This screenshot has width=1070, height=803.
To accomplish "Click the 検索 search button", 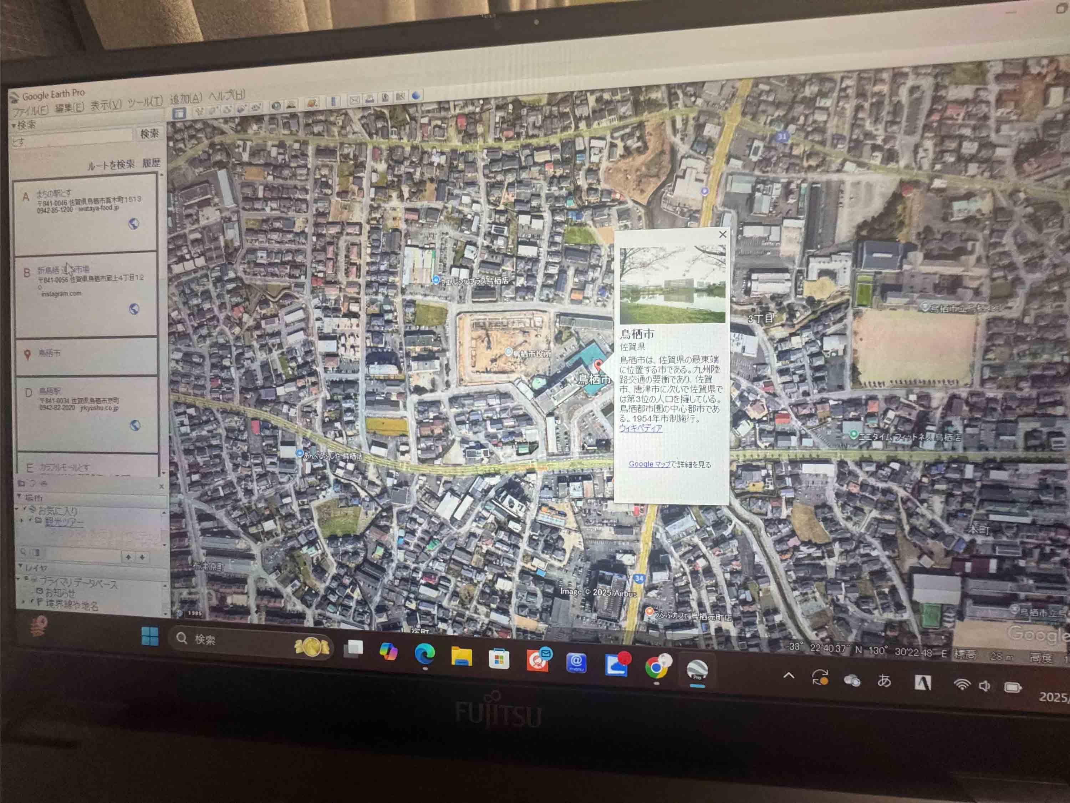I will (x=149, y=134).
